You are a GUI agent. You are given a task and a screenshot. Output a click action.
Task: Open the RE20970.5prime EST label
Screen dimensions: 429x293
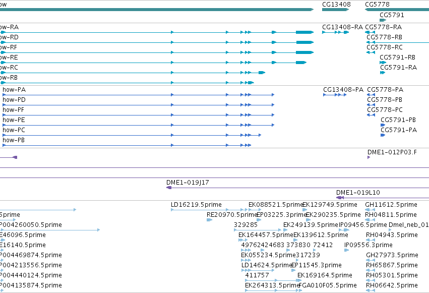[232, 215]
